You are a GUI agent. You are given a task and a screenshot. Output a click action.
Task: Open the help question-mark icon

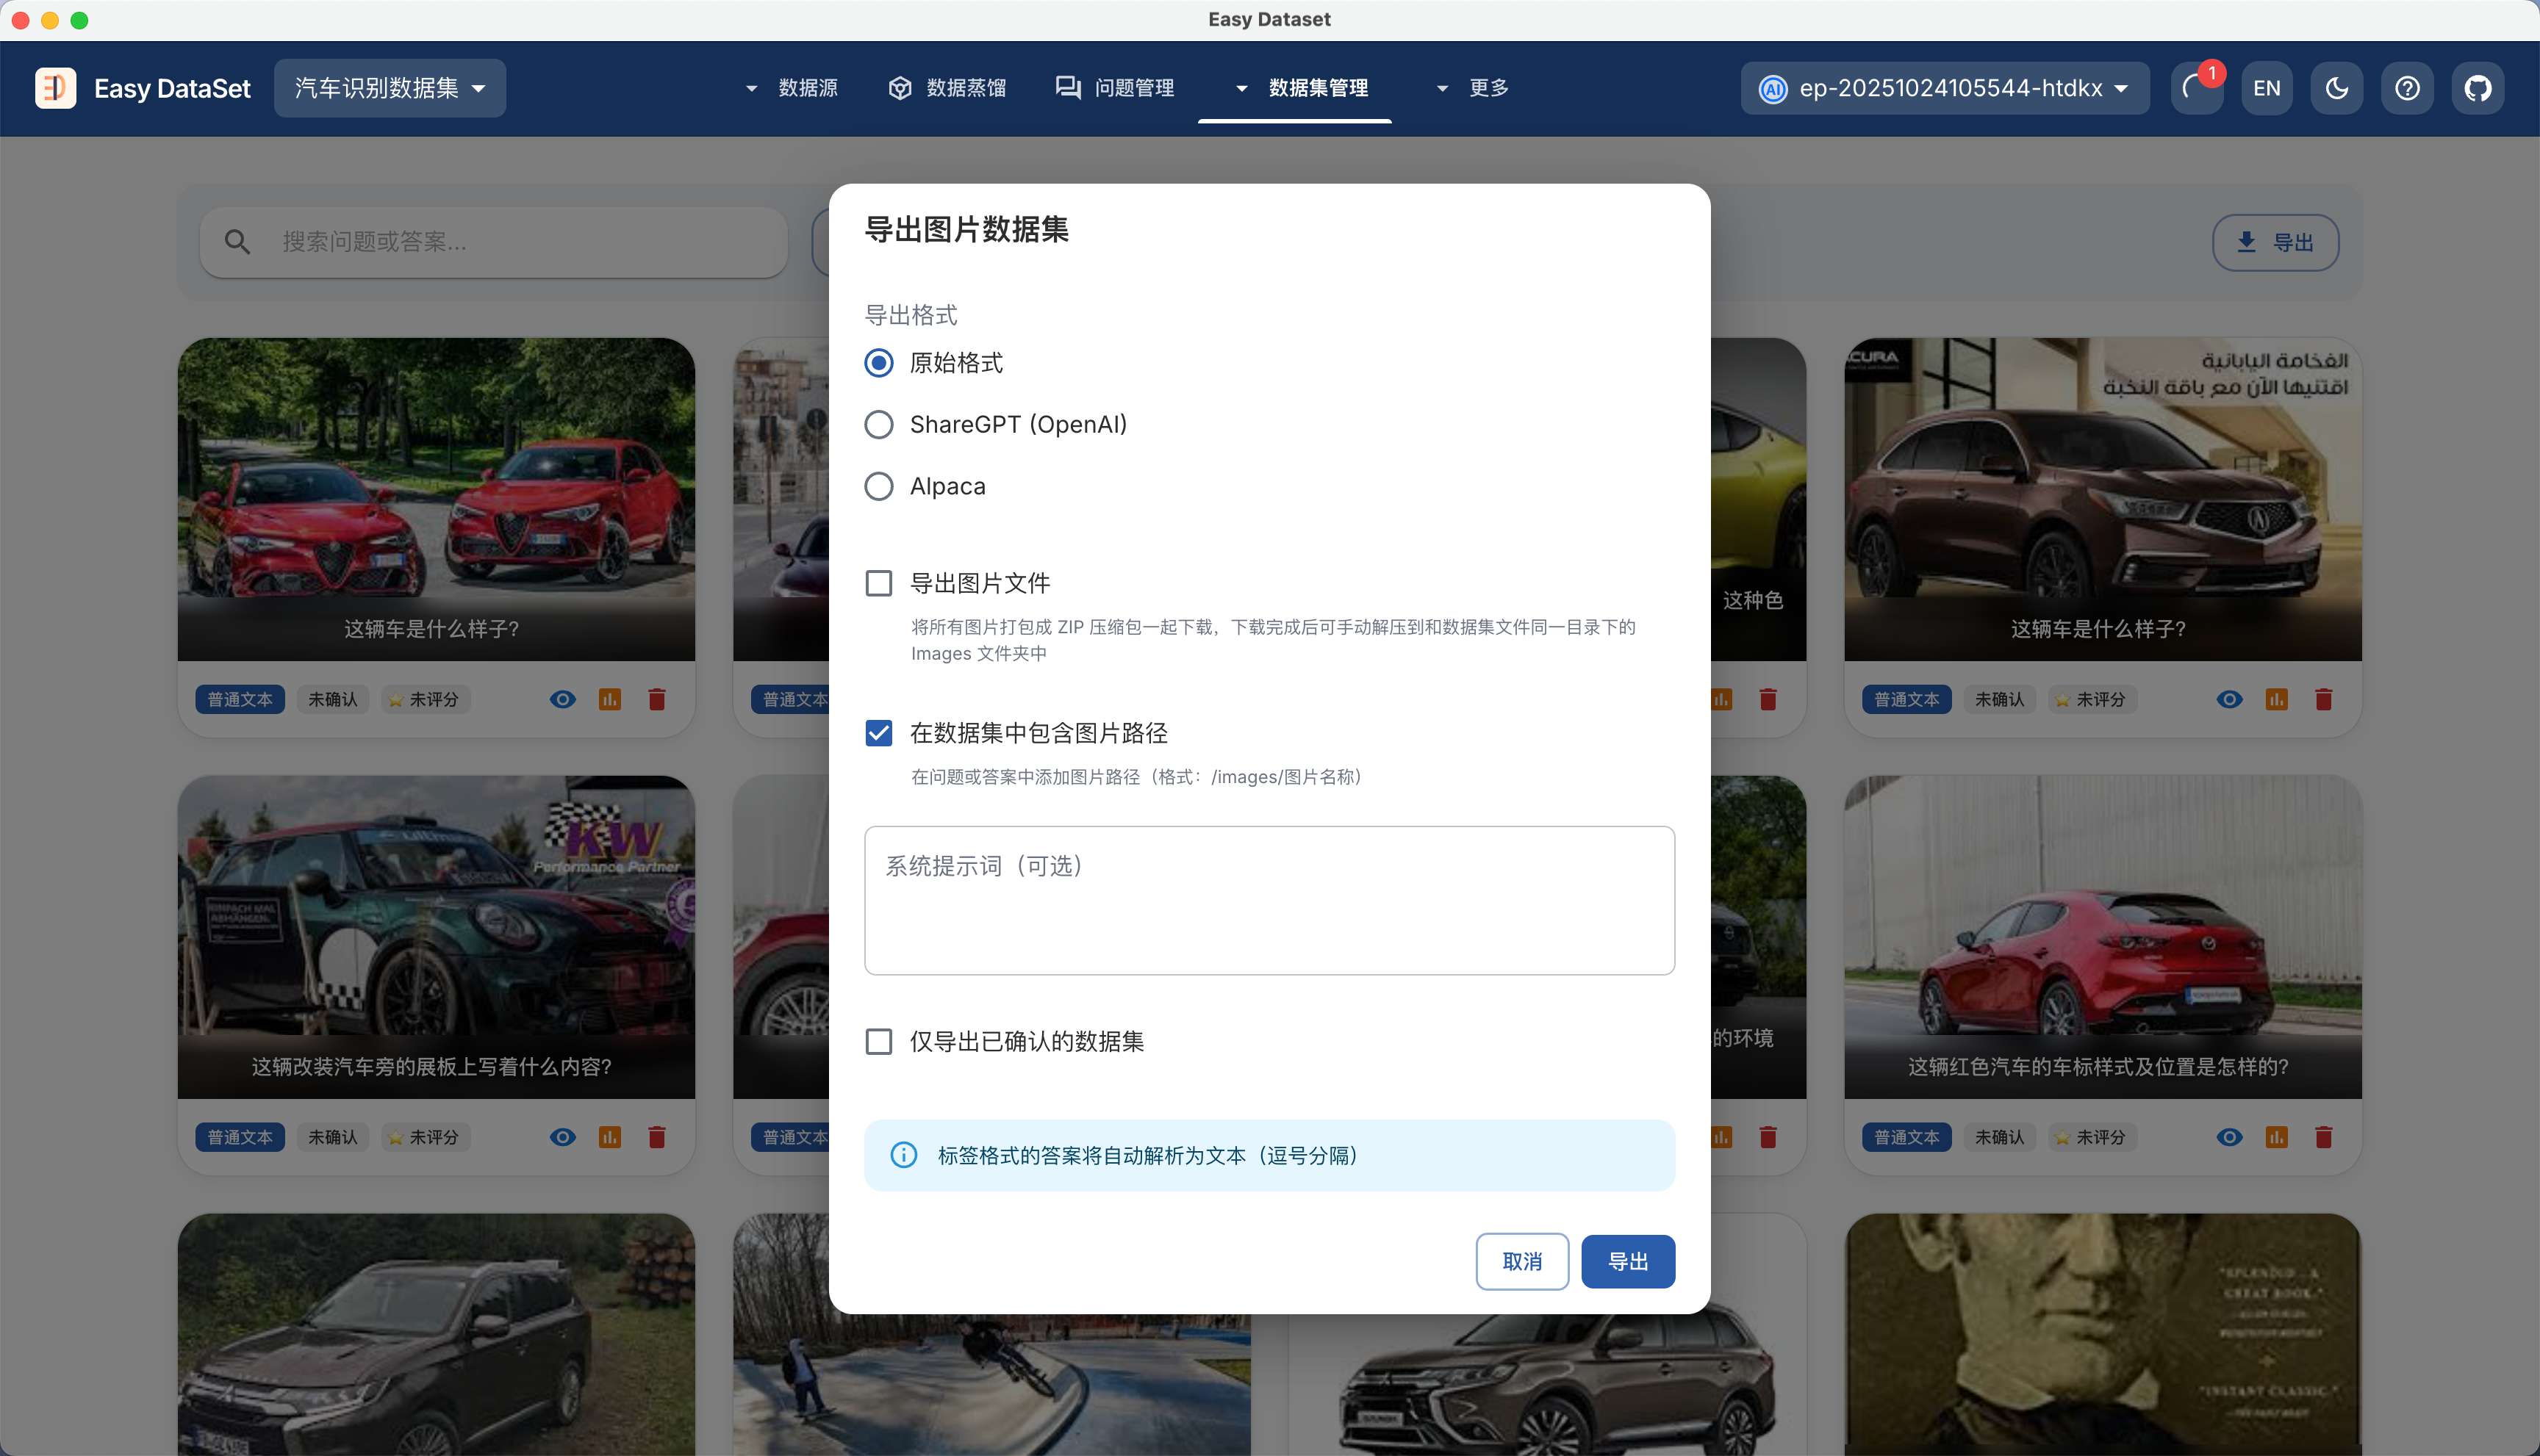(x=2407, y=88)
